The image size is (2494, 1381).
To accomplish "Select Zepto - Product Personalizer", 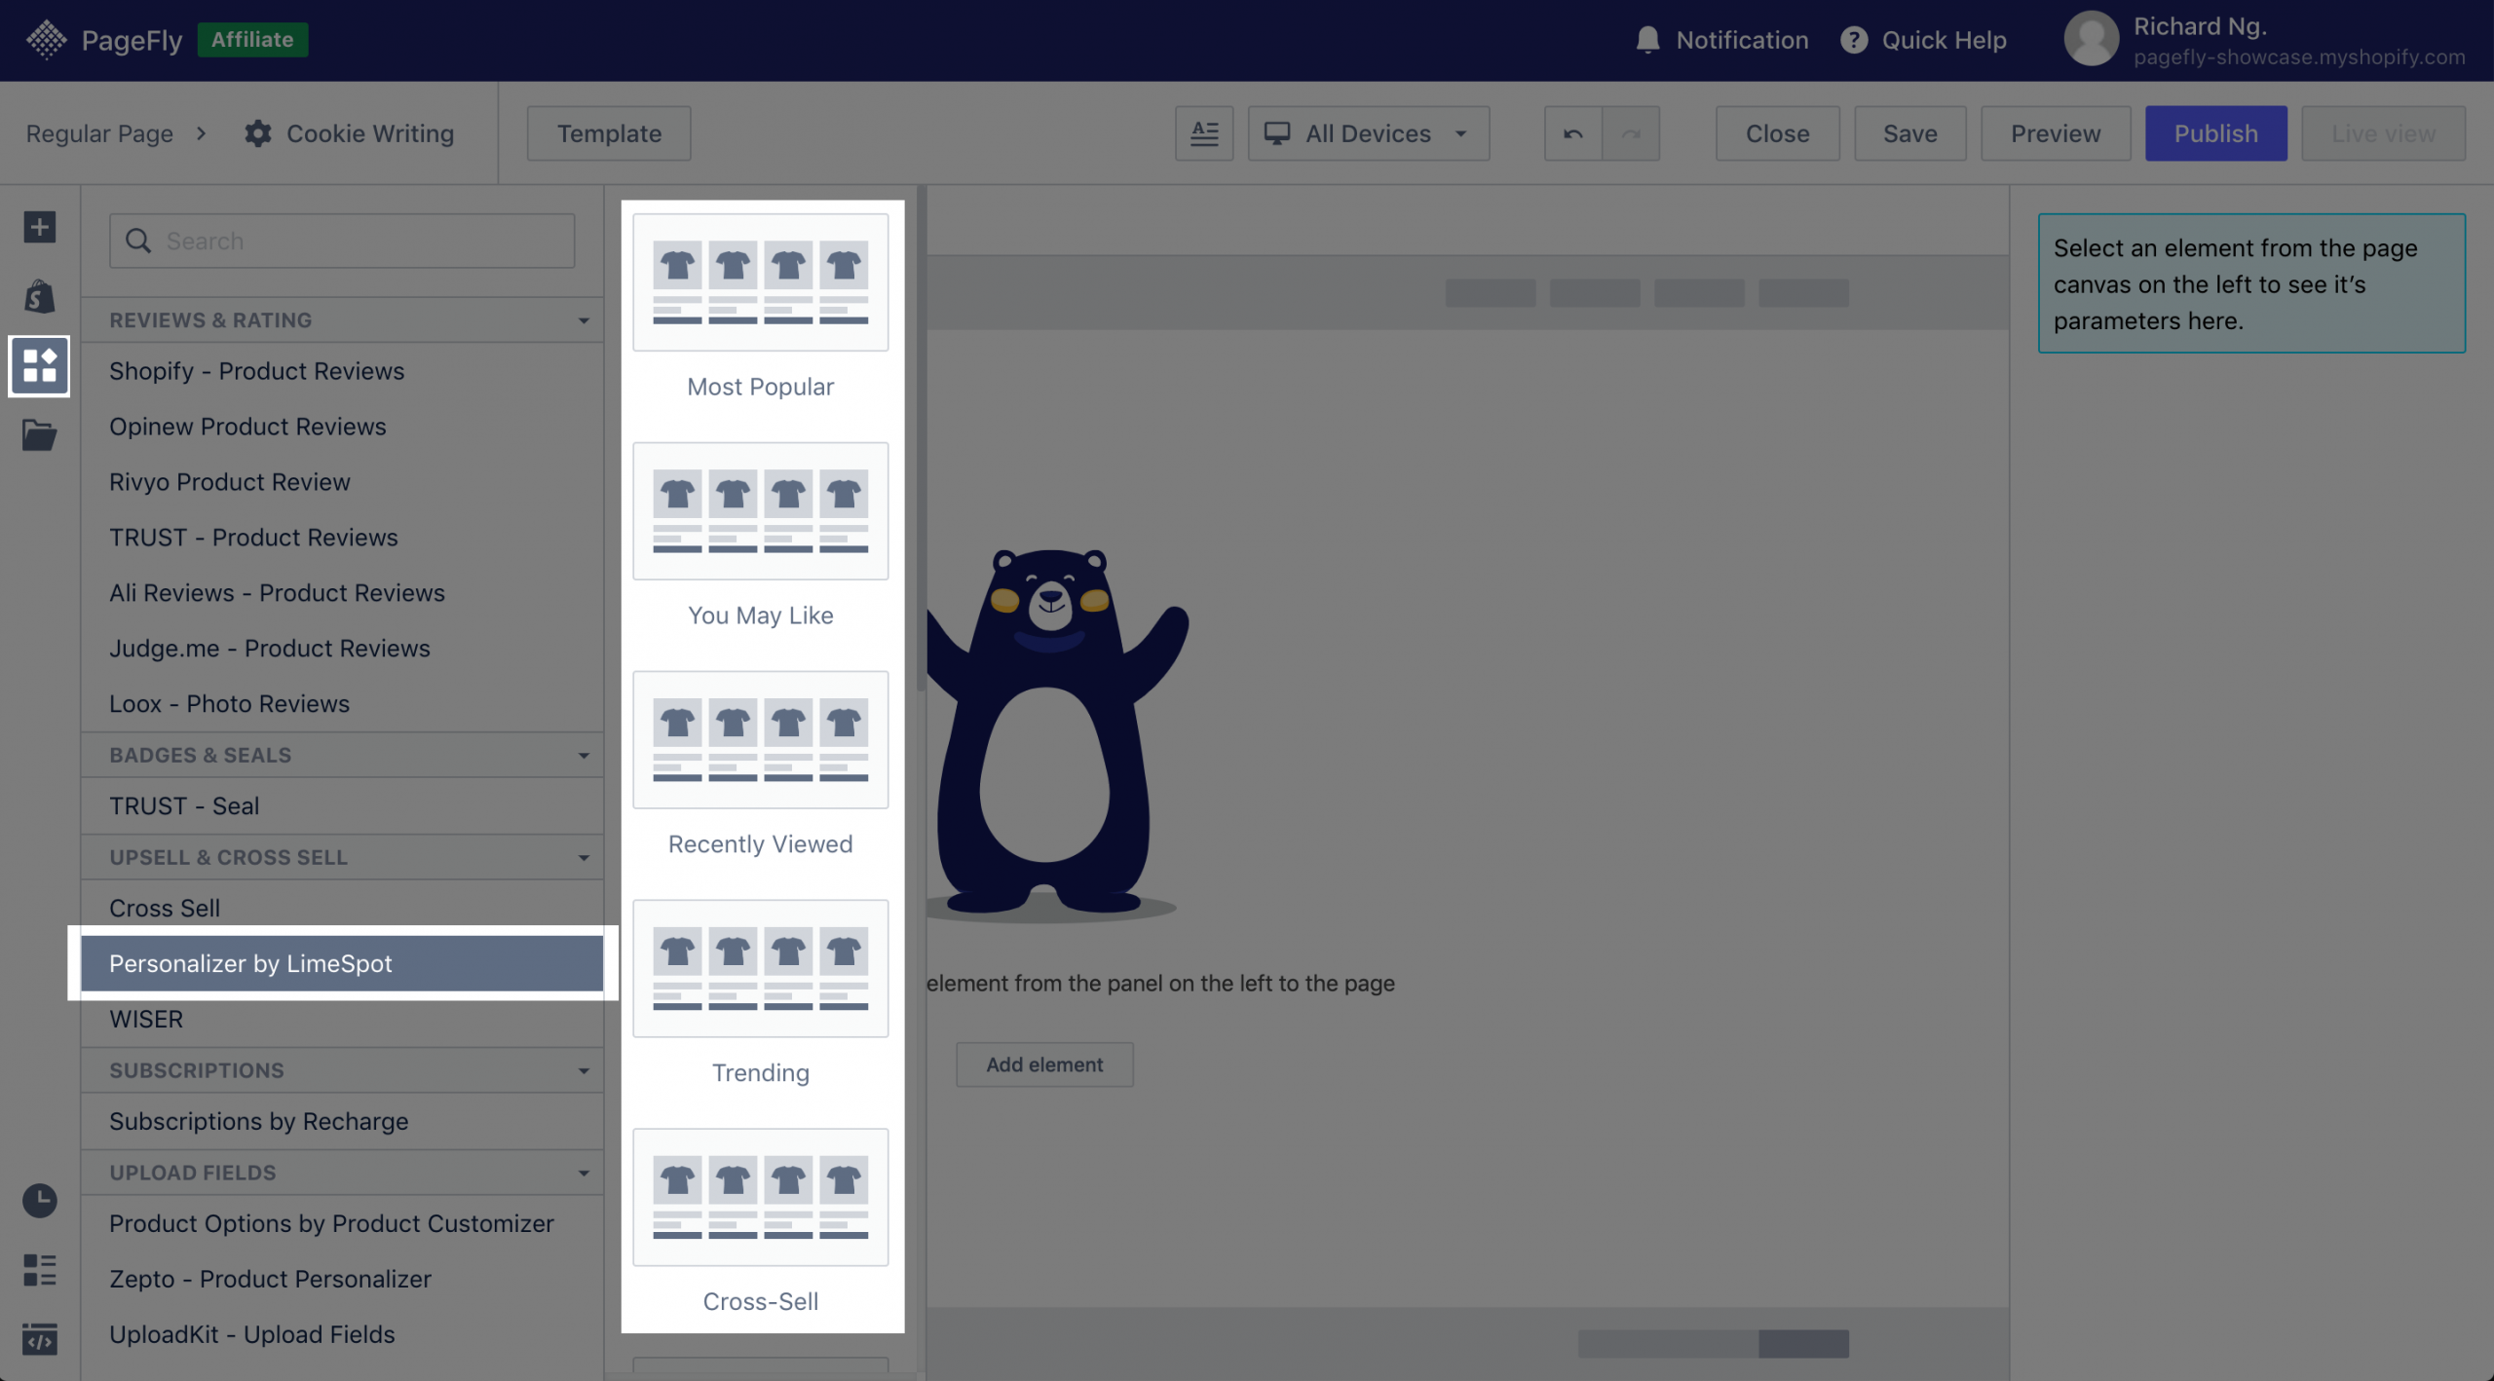I will pyautogui.click(x=342, y=1280).
